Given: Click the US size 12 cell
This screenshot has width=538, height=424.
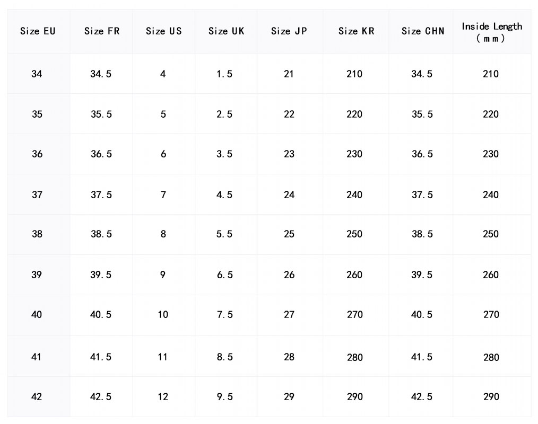Looking at the screenshot, I should coord(163,396).
